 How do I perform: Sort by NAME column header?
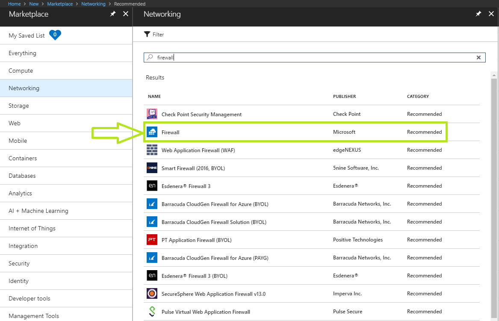coord(154,97)
